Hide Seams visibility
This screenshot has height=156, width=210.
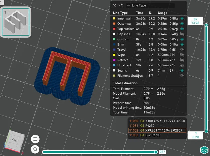(182, 71)
